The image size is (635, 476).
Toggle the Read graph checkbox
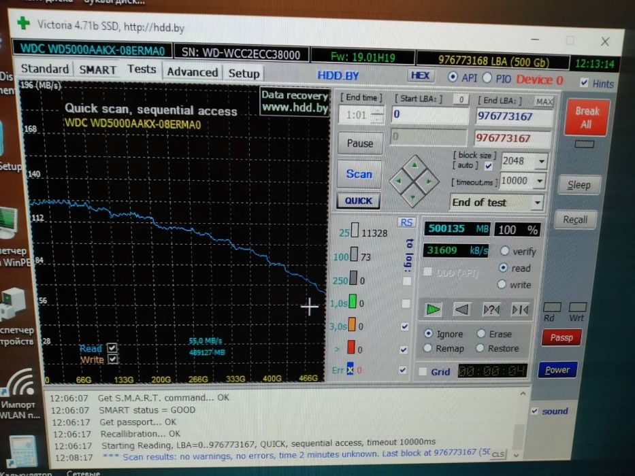[112, 347]
